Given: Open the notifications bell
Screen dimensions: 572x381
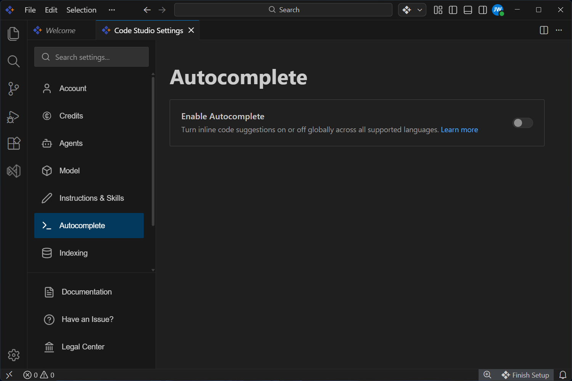Looking at the screenshot, I should 563,375.
